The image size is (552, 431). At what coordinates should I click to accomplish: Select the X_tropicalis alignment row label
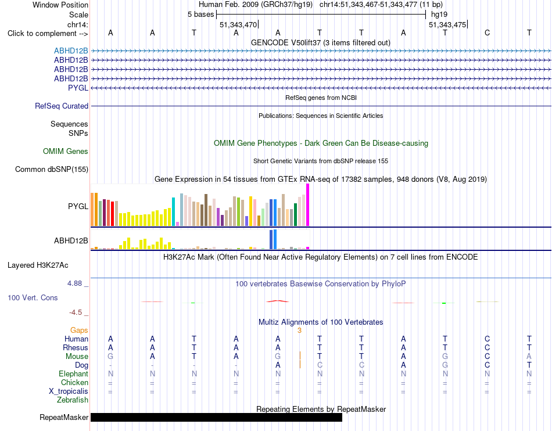pos(69,392)
